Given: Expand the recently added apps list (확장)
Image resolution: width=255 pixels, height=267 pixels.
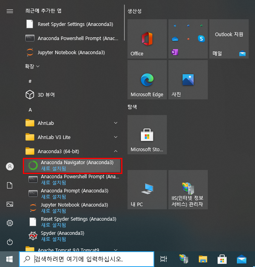Looking at the screenshot, I should click(x=32, y=66).
